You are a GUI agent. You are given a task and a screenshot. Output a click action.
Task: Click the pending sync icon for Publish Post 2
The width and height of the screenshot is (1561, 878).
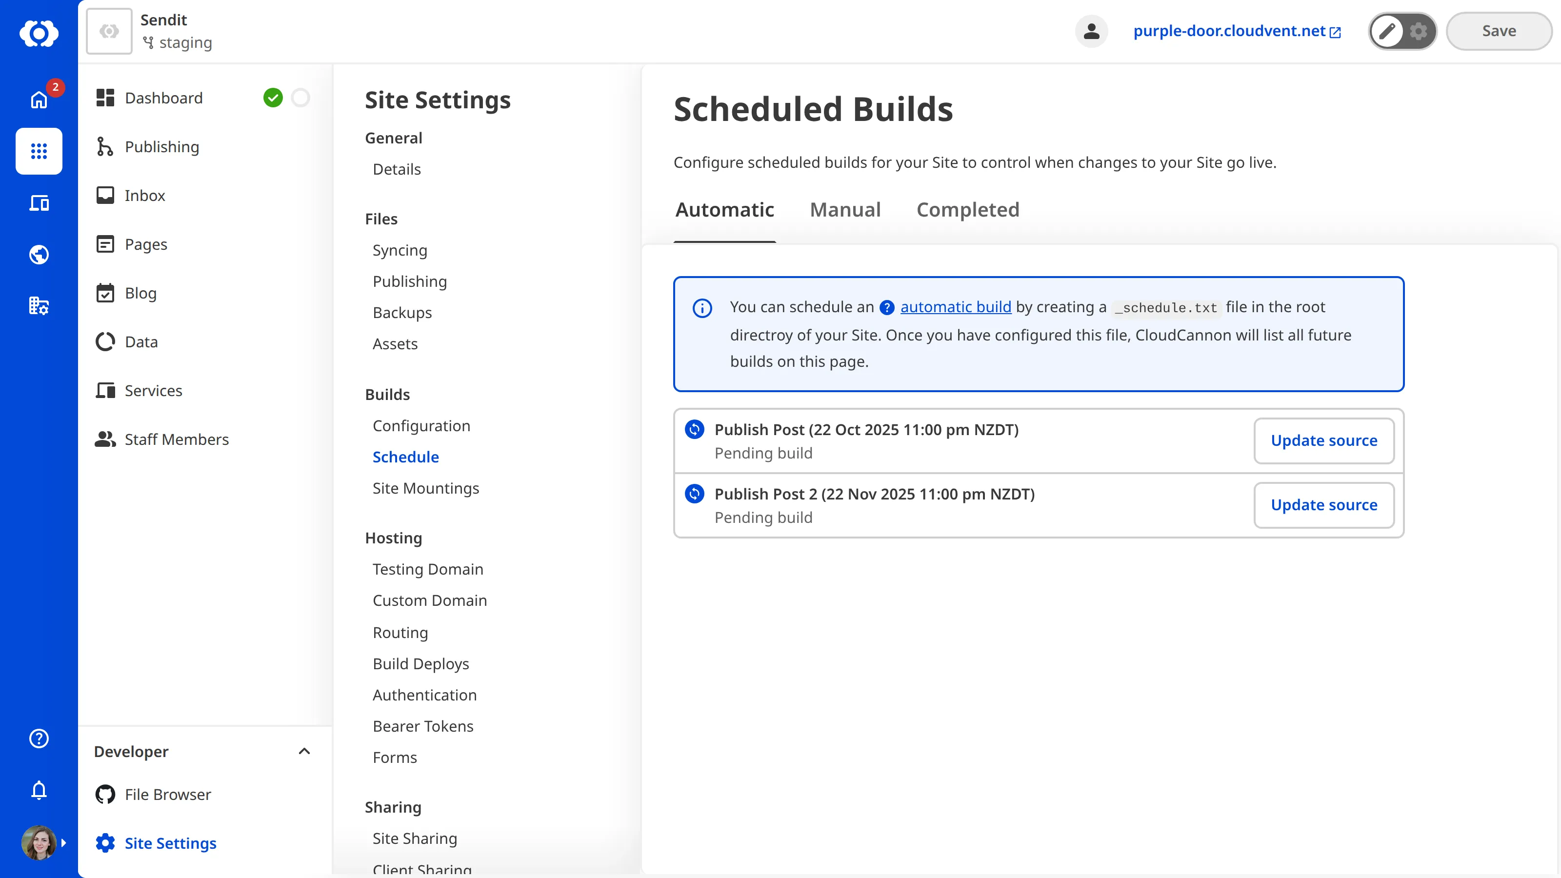(695, 493)
